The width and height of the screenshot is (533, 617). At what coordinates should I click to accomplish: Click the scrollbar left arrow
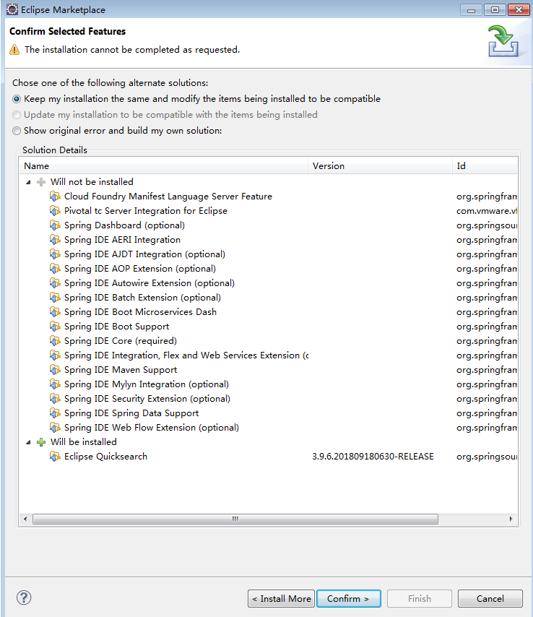point(25,519)
